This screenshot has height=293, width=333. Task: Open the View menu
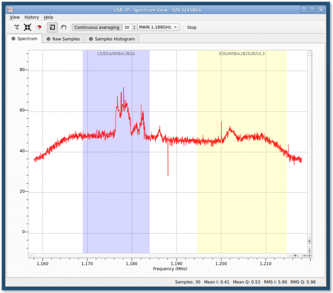coord(14,17)
